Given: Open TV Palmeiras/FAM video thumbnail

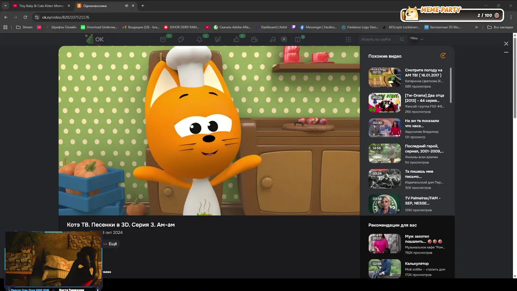Looking at the screenshot, I should 385,204.
